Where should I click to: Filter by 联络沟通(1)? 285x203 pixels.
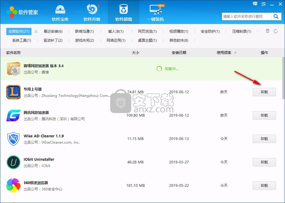click(84, 31)
